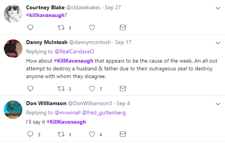The image size is (225, 143).
Task: Open Danny McIntosh's profile picture
Action: (x=13, y=49)
